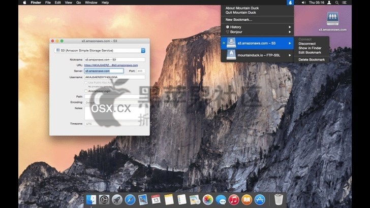Open Spotlight search magnifier icon
The width and height of the screenshot is (370, 208).
(x=337, y=3)
